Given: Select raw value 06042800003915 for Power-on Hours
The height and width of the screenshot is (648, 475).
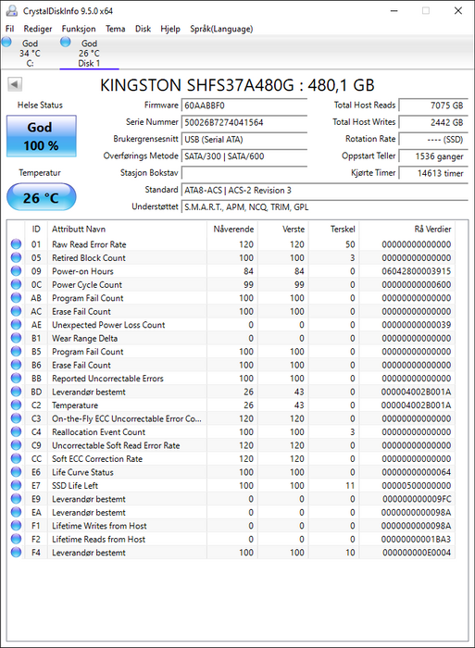Looking at the screenshot, I should [x=417, y=271].
